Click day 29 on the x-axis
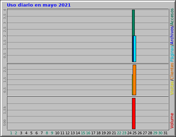 point(155,133)
